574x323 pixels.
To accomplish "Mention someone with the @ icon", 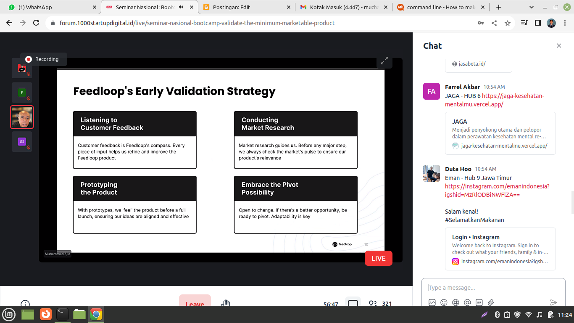I will tap(467, 302).
